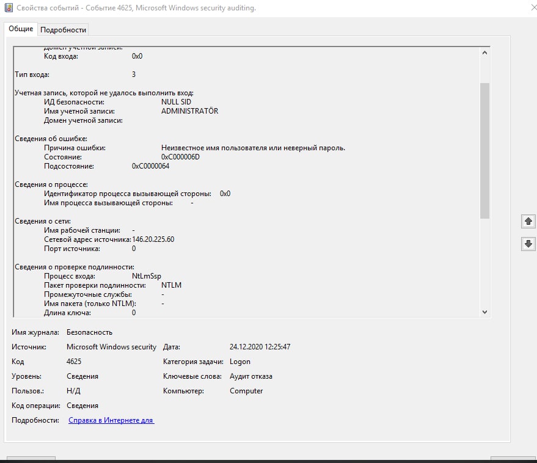Viewport: 537px width, 463px height.
Task: Click the Microsoft Windows security source value
Action: tap(111, 347)
